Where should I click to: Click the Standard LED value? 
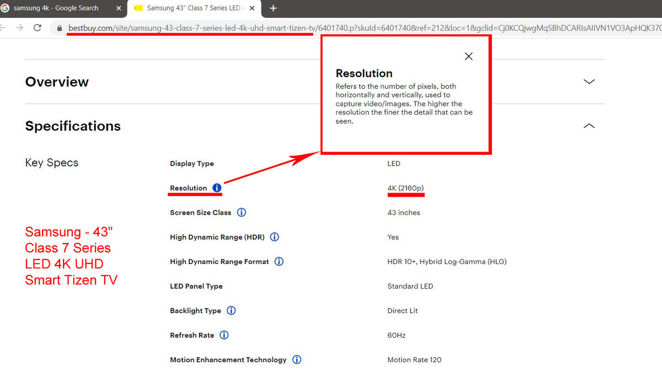coord(410,286)
